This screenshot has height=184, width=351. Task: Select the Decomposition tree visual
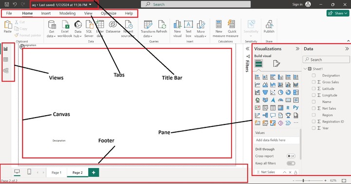(x=265, y=115)
